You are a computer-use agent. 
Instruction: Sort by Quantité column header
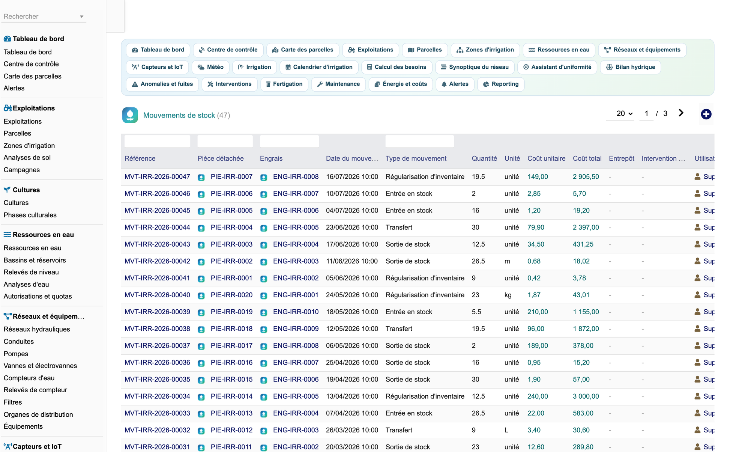pyautogui.click(x=484, y=158)
